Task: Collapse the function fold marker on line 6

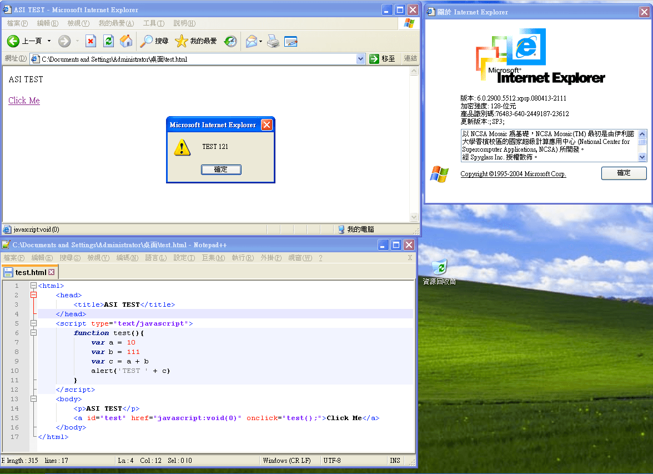Action: tap(33, 333)
